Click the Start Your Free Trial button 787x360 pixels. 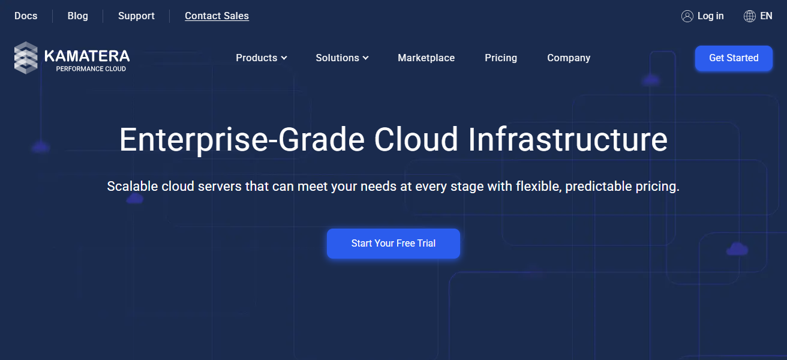[393, 244]
